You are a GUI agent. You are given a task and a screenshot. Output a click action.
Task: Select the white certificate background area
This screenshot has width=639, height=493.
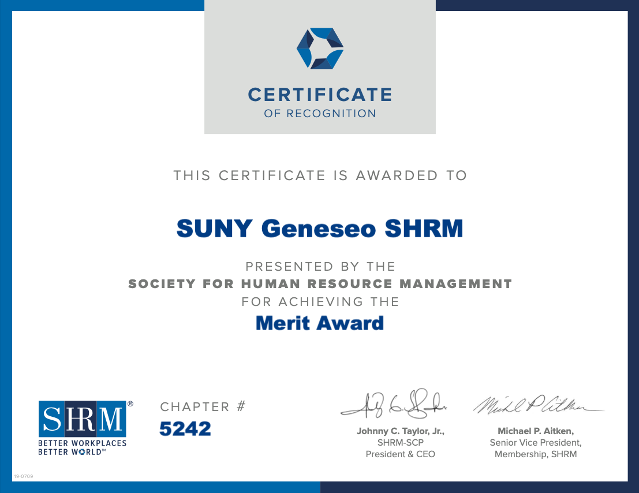[320, 364]
